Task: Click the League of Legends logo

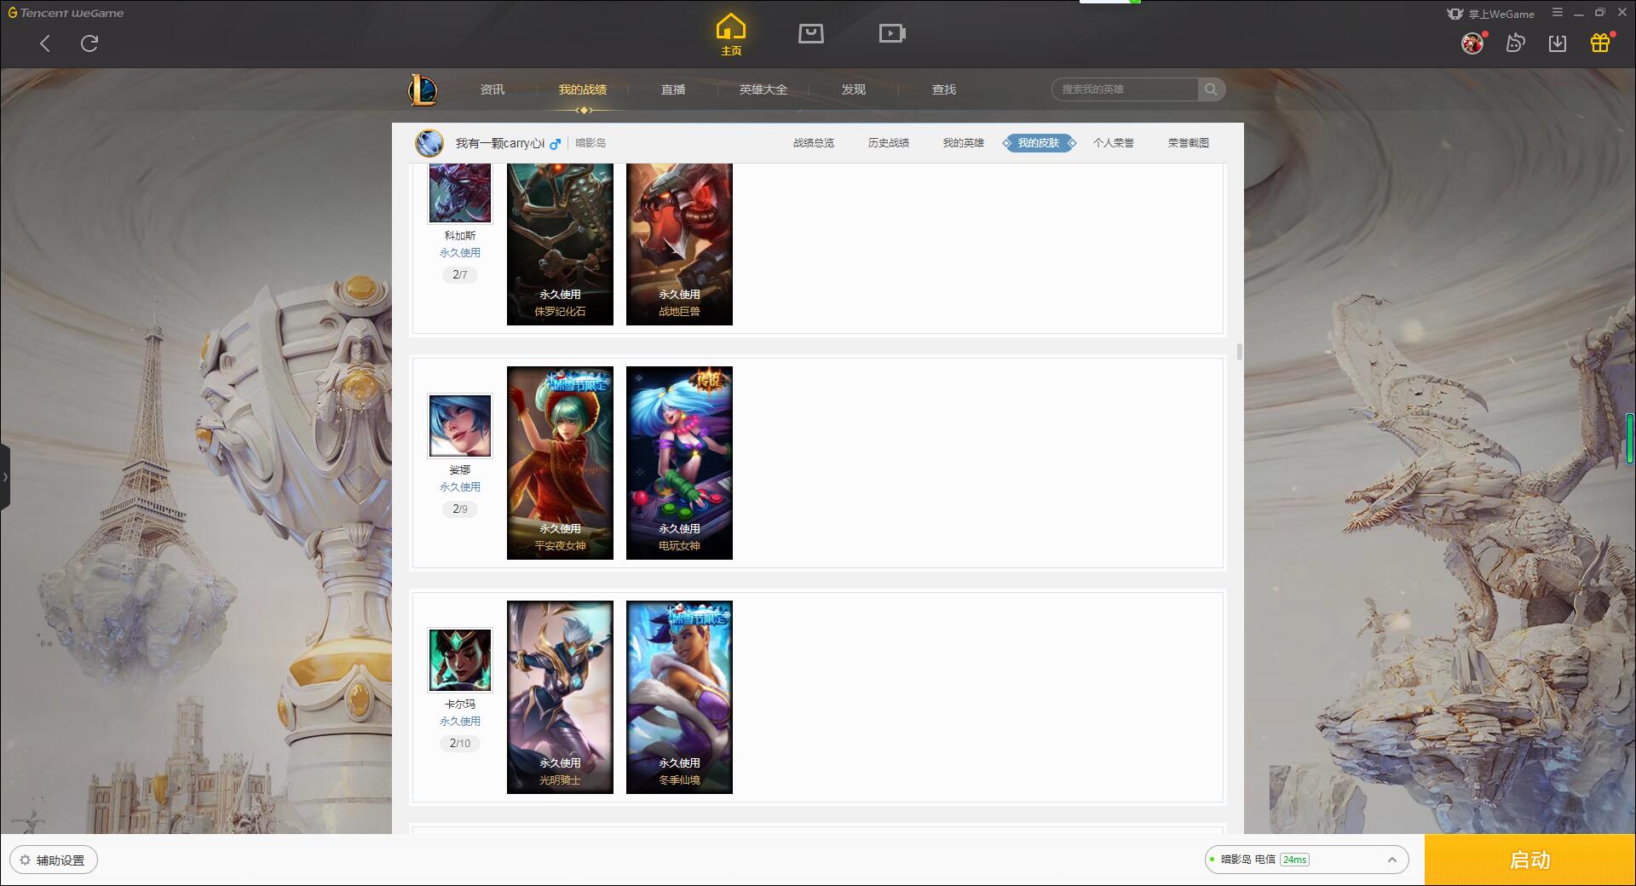Action: [423, 89]
